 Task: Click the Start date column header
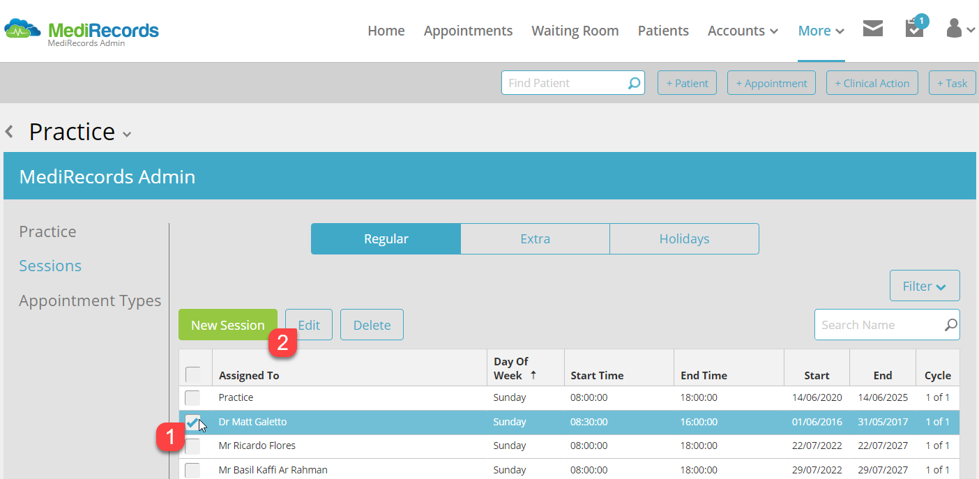click(x=817, y=375)
